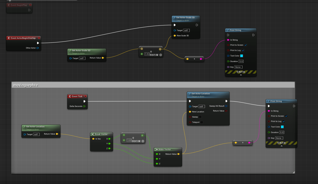Open the Text Color swatch in upper Print String
This screenshot has width=318, height=184.
point(241,56)
